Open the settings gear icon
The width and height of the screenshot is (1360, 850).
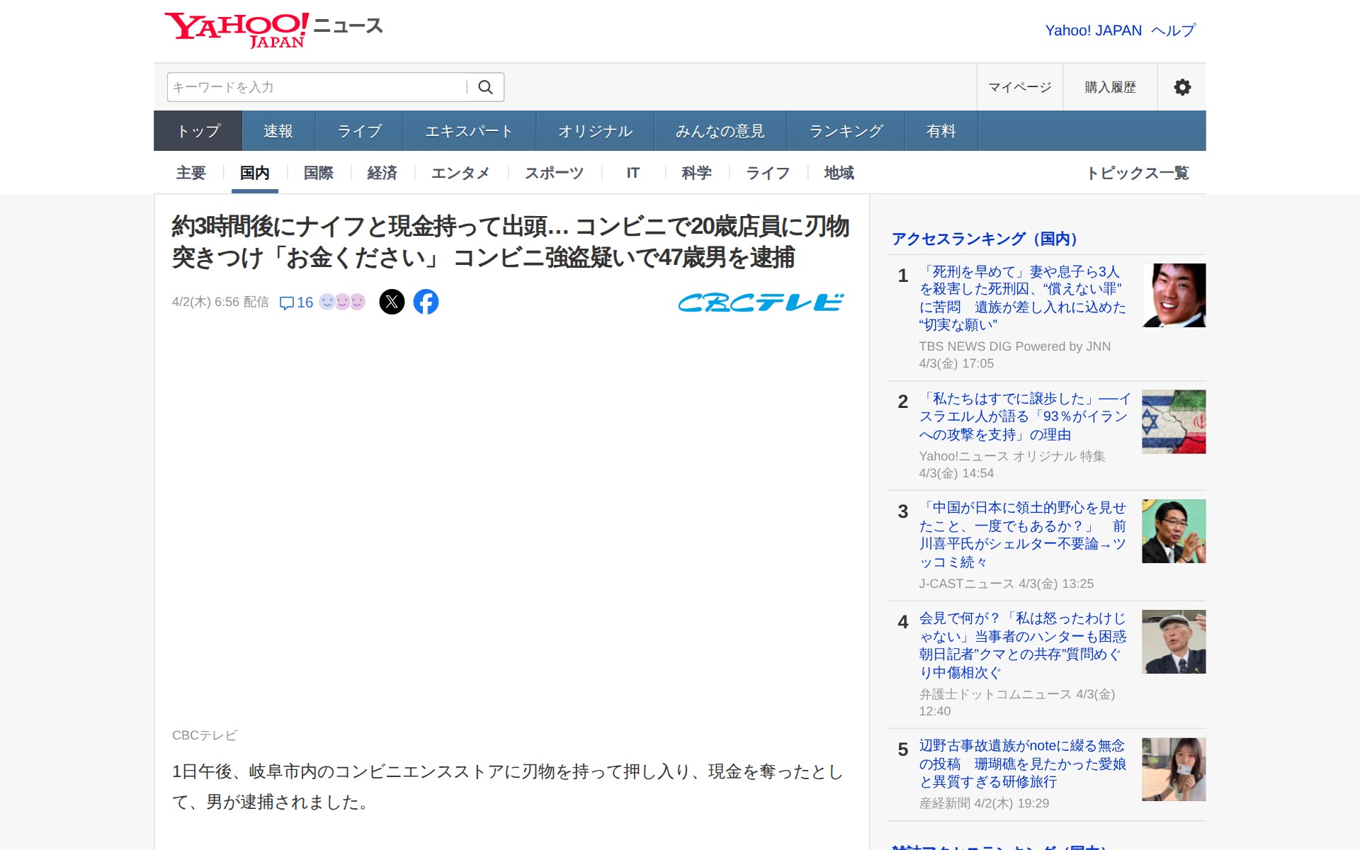1181,87
